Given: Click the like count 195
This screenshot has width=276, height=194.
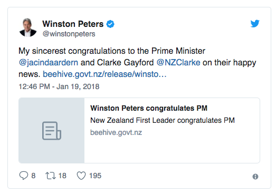Looking at the screenshot, I should 95,176.
